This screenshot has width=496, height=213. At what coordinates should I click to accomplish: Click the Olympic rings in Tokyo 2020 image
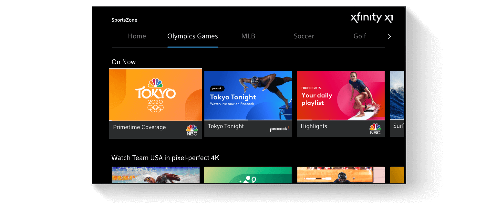[156, 109]
